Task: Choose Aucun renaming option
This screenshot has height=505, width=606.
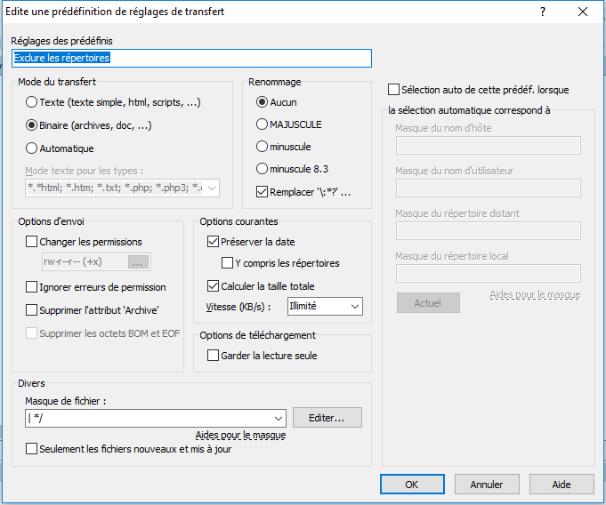Action: coord(262,102)
